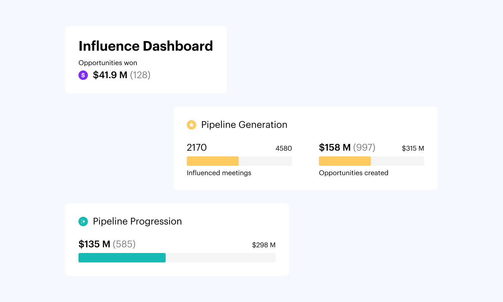Click the $158 M opportunities created value
This screenshot has width=503, height=302.
pyautogui.click(x=335, y=148)
